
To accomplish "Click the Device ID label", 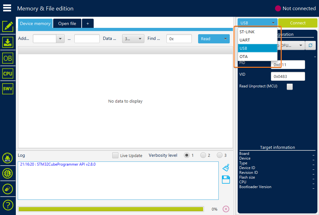I will click(247, 168).
